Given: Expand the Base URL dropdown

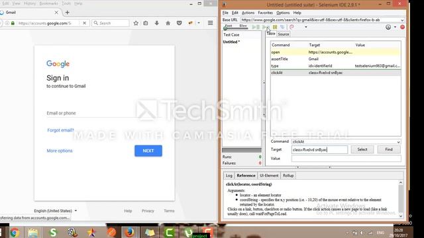Looking at the screenshot, I should [402, 20].
